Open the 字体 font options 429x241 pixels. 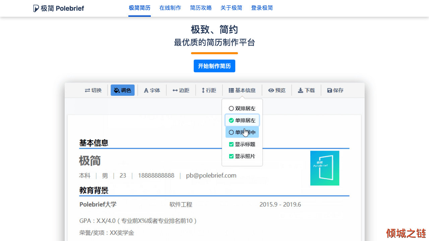152,90
